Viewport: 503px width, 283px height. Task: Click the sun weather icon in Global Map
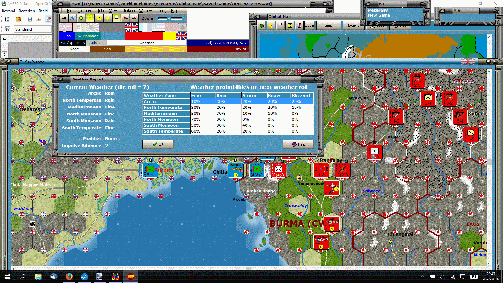point(271,25)
